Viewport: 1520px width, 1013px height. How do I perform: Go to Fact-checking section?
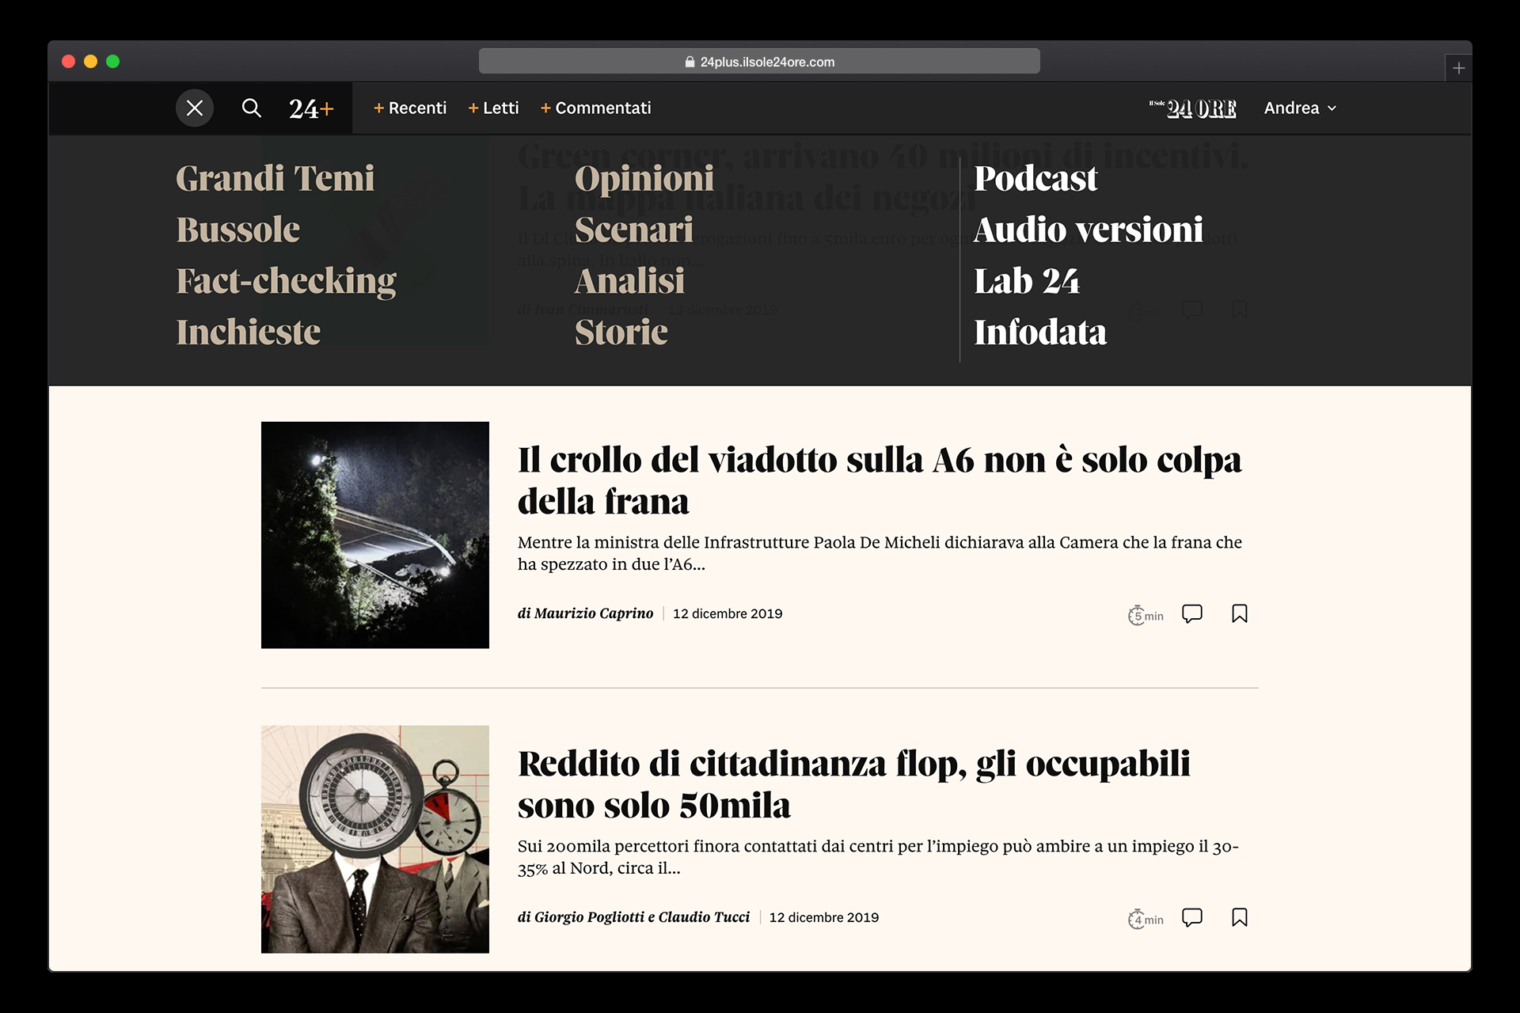(x=286, y=282)
